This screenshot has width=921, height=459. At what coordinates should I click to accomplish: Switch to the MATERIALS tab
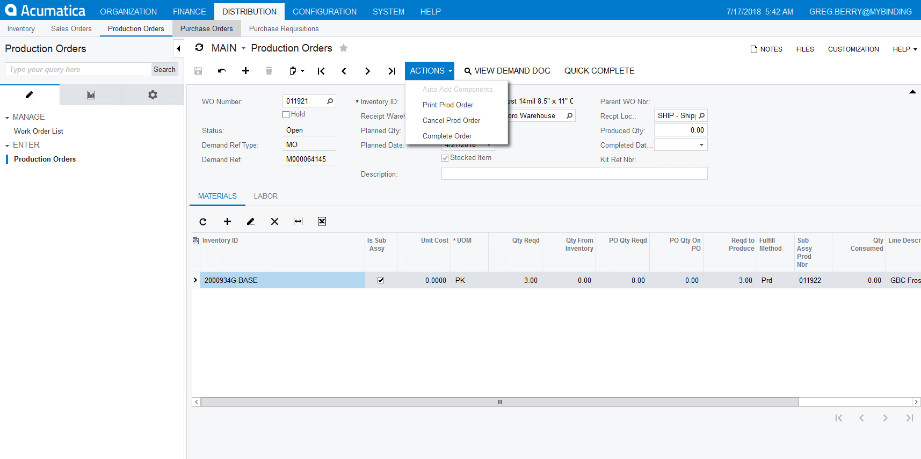pos(217,196)
